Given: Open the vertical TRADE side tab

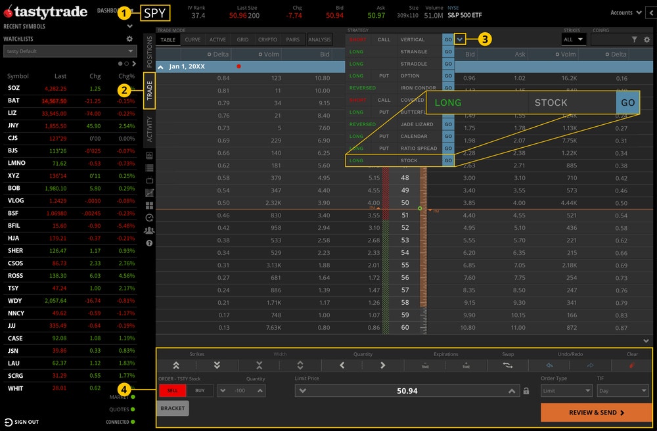Looking at the screenshot, I should pos(150,91).
